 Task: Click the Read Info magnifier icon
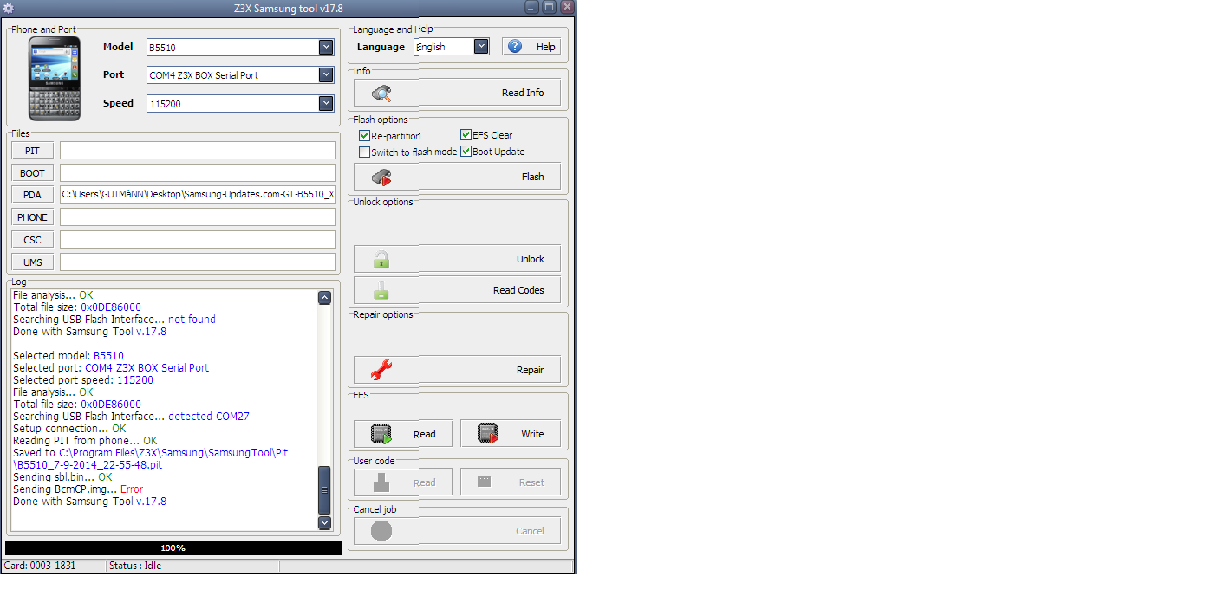382,93
